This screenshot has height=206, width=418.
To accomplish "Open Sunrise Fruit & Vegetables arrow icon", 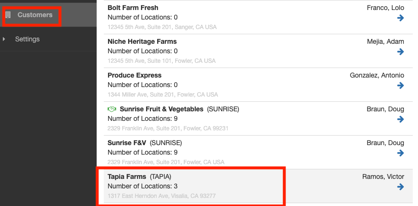I will point(400,119).
